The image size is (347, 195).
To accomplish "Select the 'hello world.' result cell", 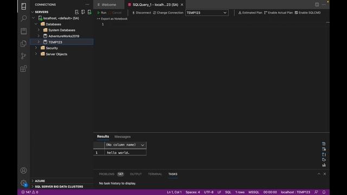I will [x=125, y=153].
